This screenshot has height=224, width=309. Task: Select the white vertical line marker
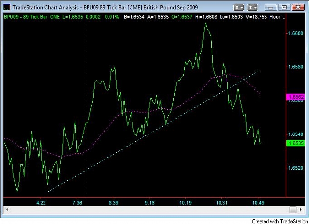(x=227, y=138)
